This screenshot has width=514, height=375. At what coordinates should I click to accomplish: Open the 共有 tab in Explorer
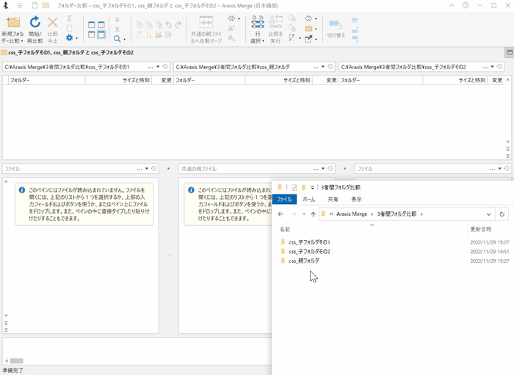[333, 199]
